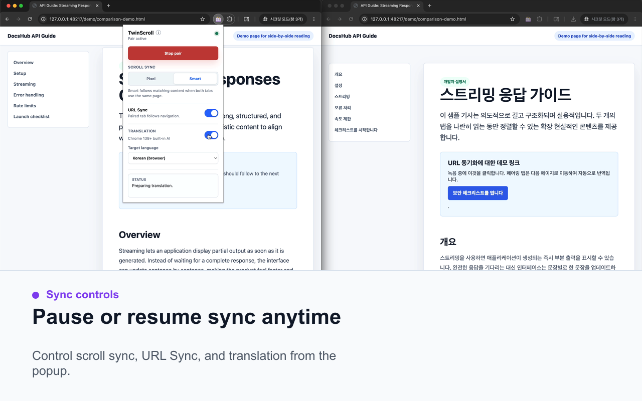Viewport: 642px width, 401px height.
Task: Jump to Streaming section in left sidebar
Action: (25, 84)
